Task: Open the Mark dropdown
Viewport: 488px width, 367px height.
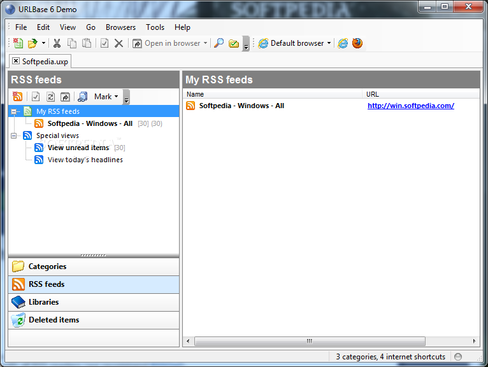Action: pos(106,97)
